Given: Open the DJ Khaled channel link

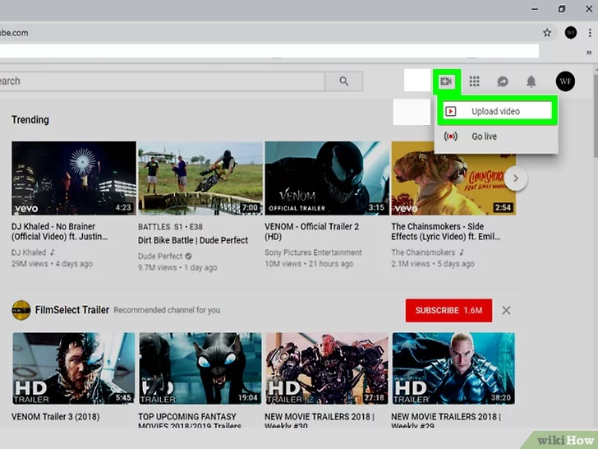Looking at the screenshot, I should (x=29, y=252).
